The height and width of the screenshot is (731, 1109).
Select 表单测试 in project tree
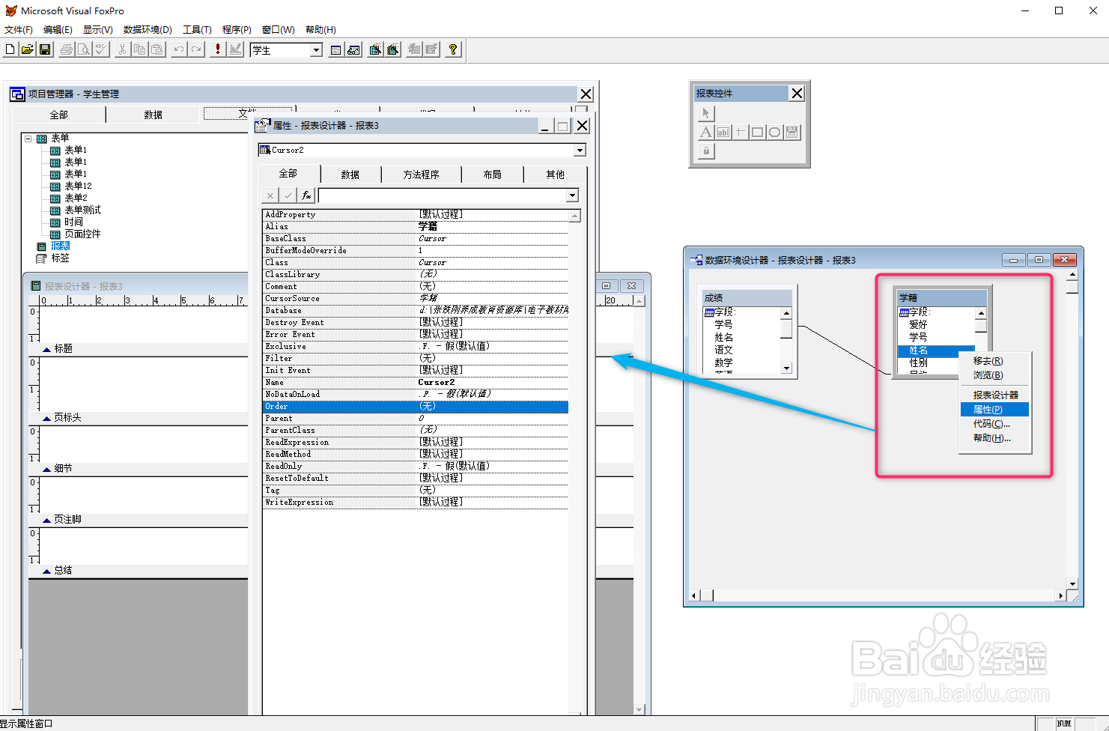pos(82,210)
